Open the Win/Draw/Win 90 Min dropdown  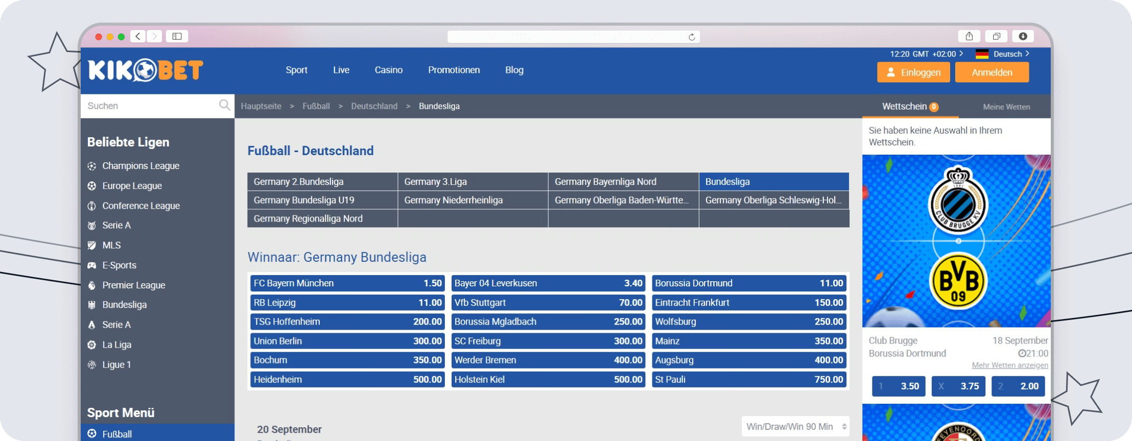(795, 426)
